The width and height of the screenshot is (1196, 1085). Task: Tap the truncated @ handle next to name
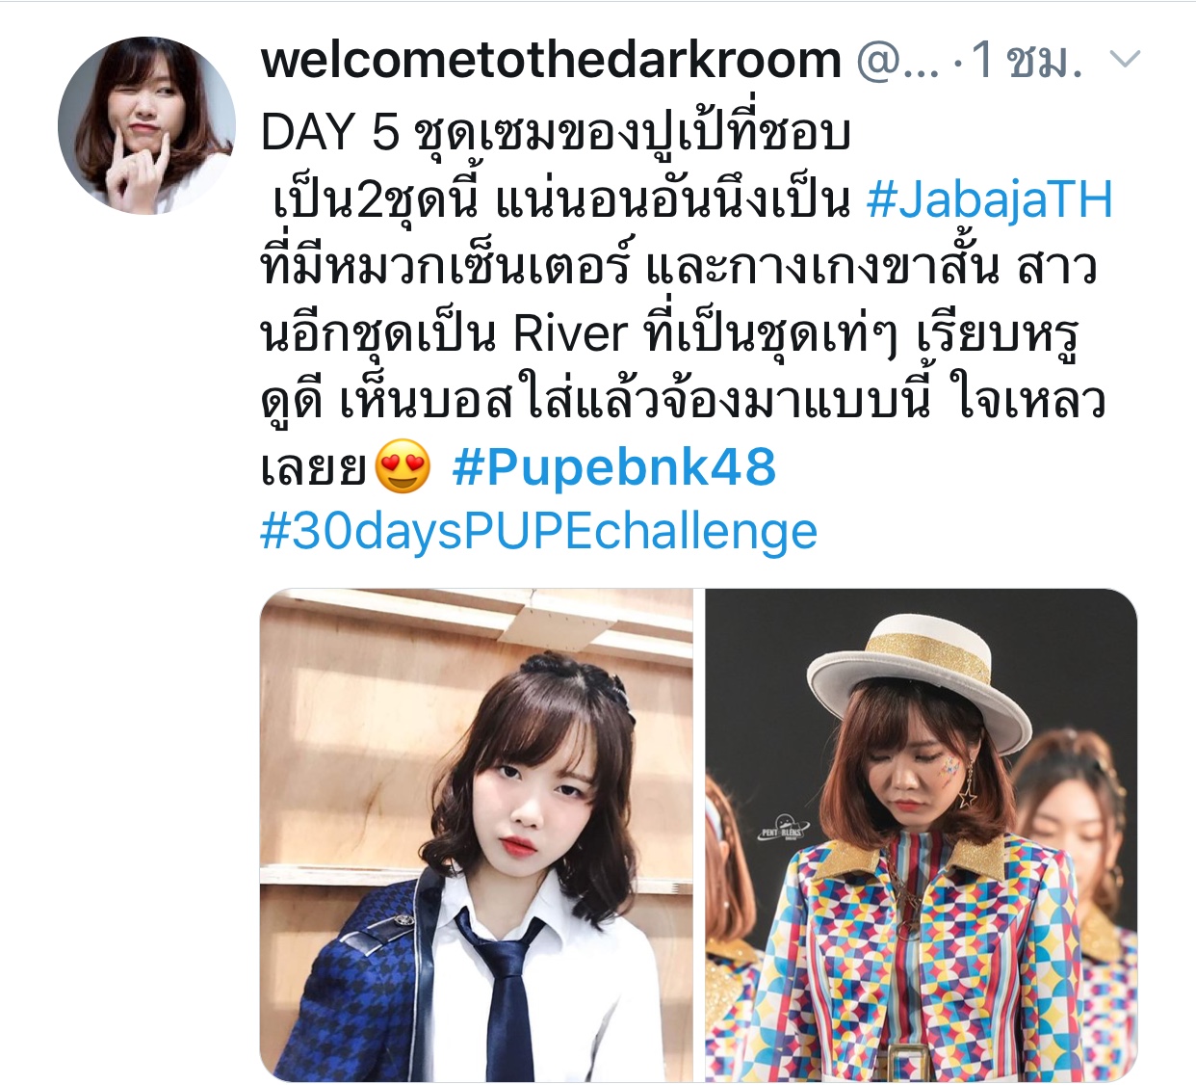[x=896, y=61]
